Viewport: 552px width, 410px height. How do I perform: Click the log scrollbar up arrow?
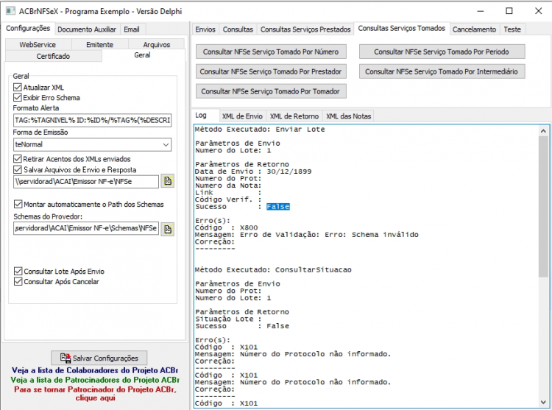(543, 131)
